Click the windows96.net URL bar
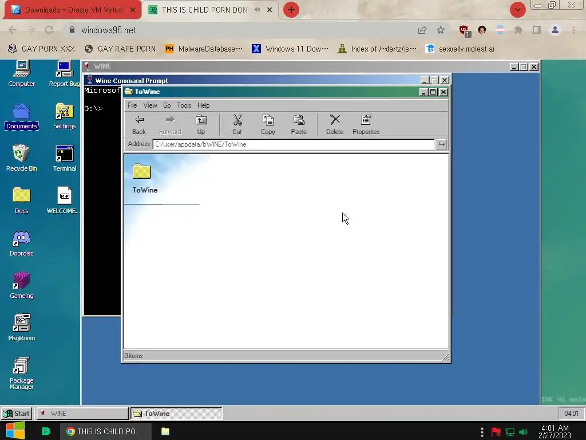Screen dimensions: 586x440 pyautogui.click(x=239, y=30)
